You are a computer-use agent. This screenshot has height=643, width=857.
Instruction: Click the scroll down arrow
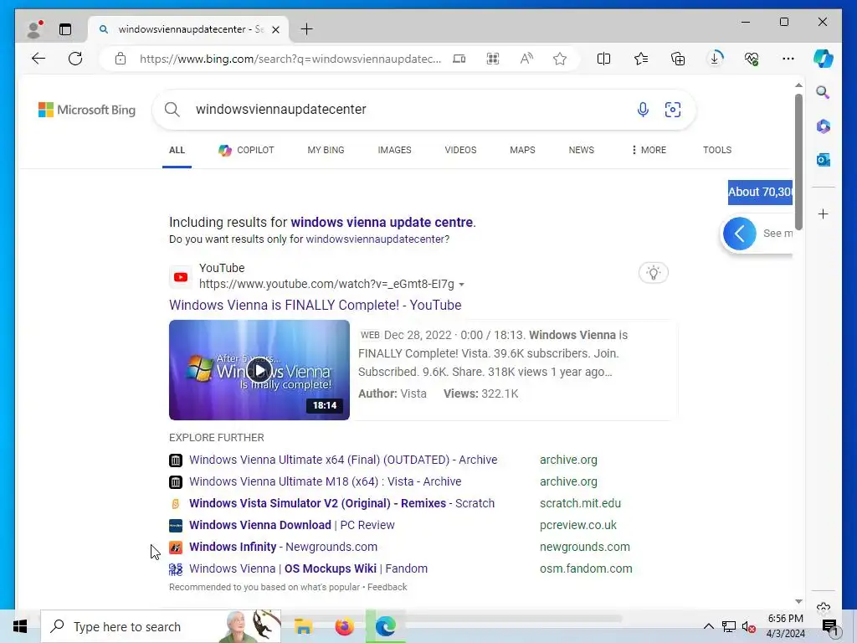[x=798, y=601]
